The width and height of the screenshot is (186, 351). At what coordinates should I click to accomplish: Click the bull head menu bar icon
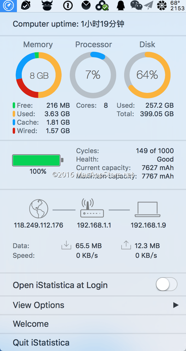(x=47, y=5)
